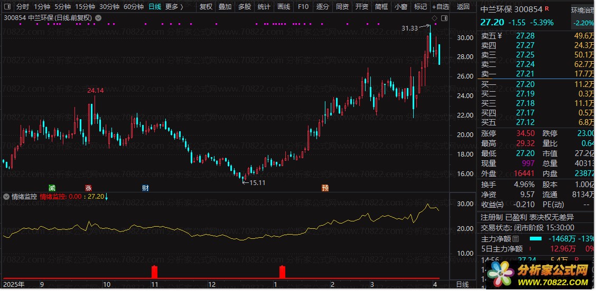Select the 买一 27.20 quote row
The height and width of the screenshot is (291, 597).
(x=536, y=84)
